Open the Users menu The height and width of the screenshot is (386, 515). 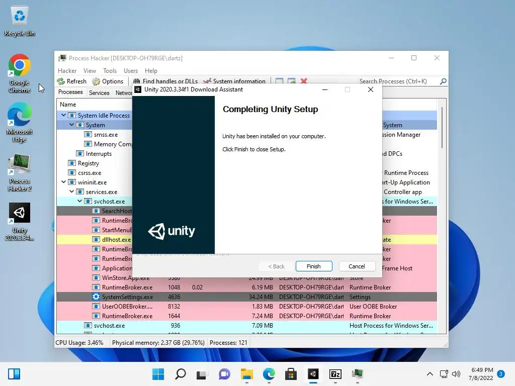(x=131, y=70)
